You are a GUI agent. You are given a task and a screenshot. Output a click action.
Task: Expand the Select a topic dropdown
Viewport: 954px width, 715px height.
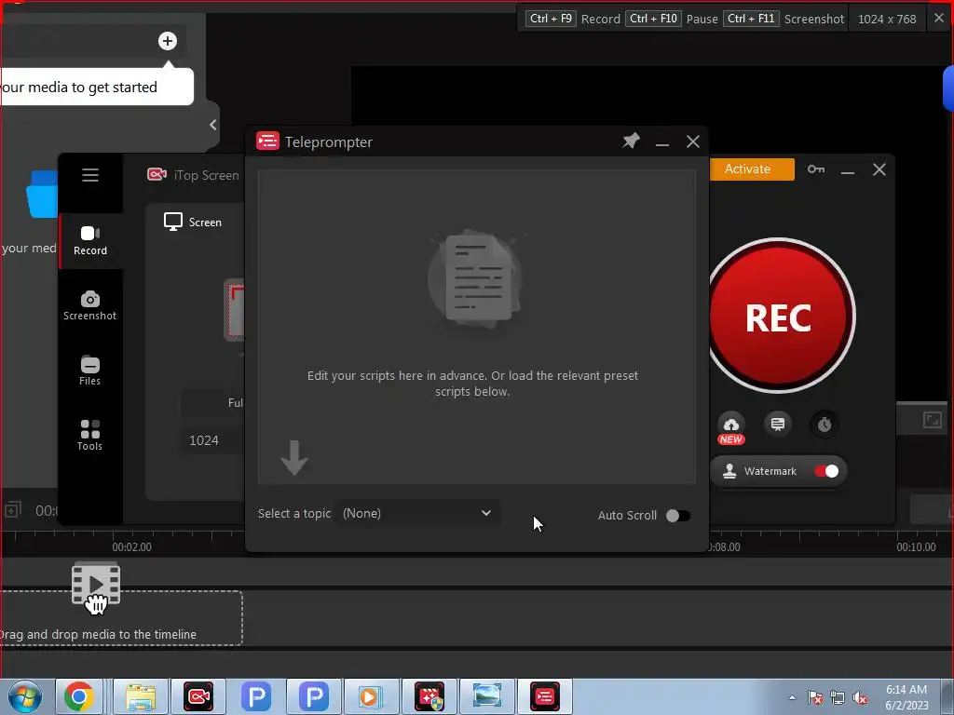[417, 513]
